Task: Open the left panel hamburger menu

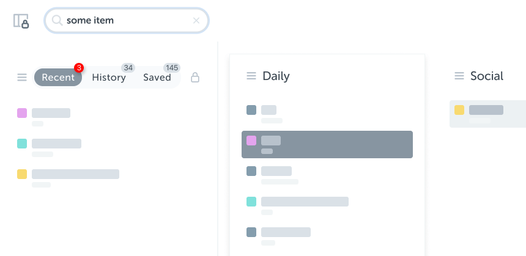Action: (x=22, y=78)
